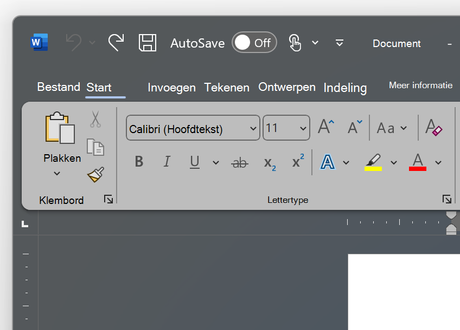
Task: Click the Change Case Aa button
Action: coord(386,128)
